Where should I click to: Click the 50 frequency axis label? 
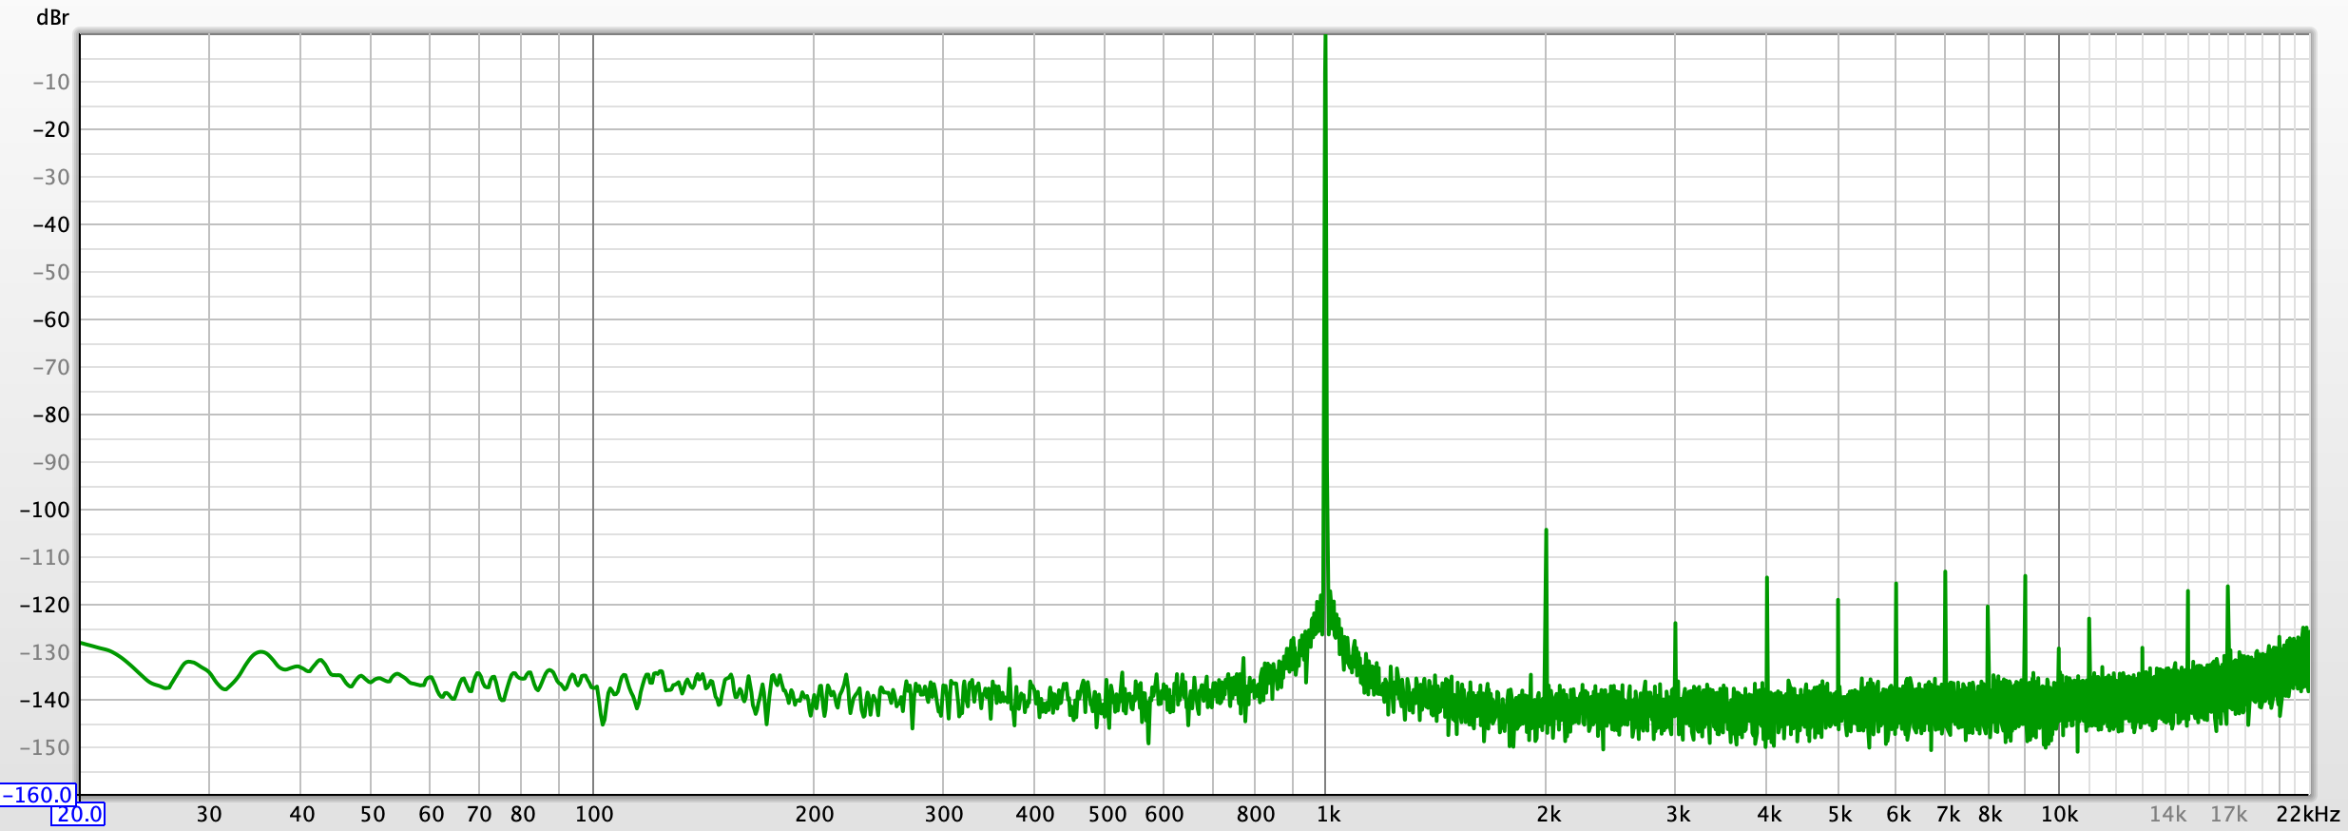tap(373, 815)
